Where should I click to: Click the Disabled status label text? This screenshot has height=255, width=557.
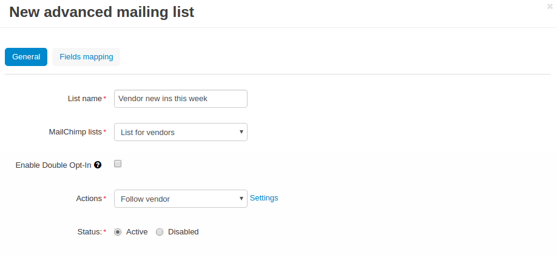[183, 232]
